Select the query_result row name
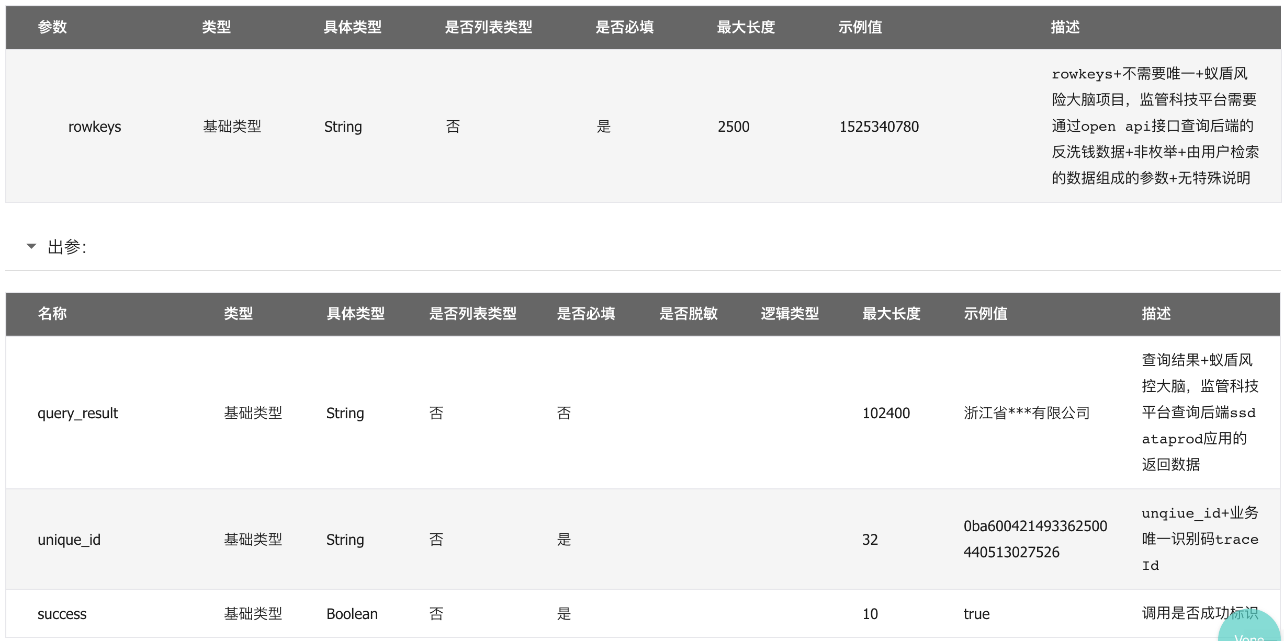This screenshot has height=641, width=1284. pos(78,413)
